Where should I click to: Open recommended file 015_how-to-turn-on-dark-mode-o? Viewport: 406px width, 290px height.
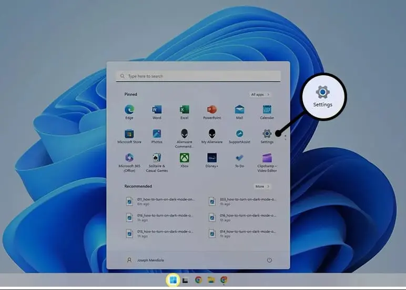pyautogui.click(x=160, y=234)
